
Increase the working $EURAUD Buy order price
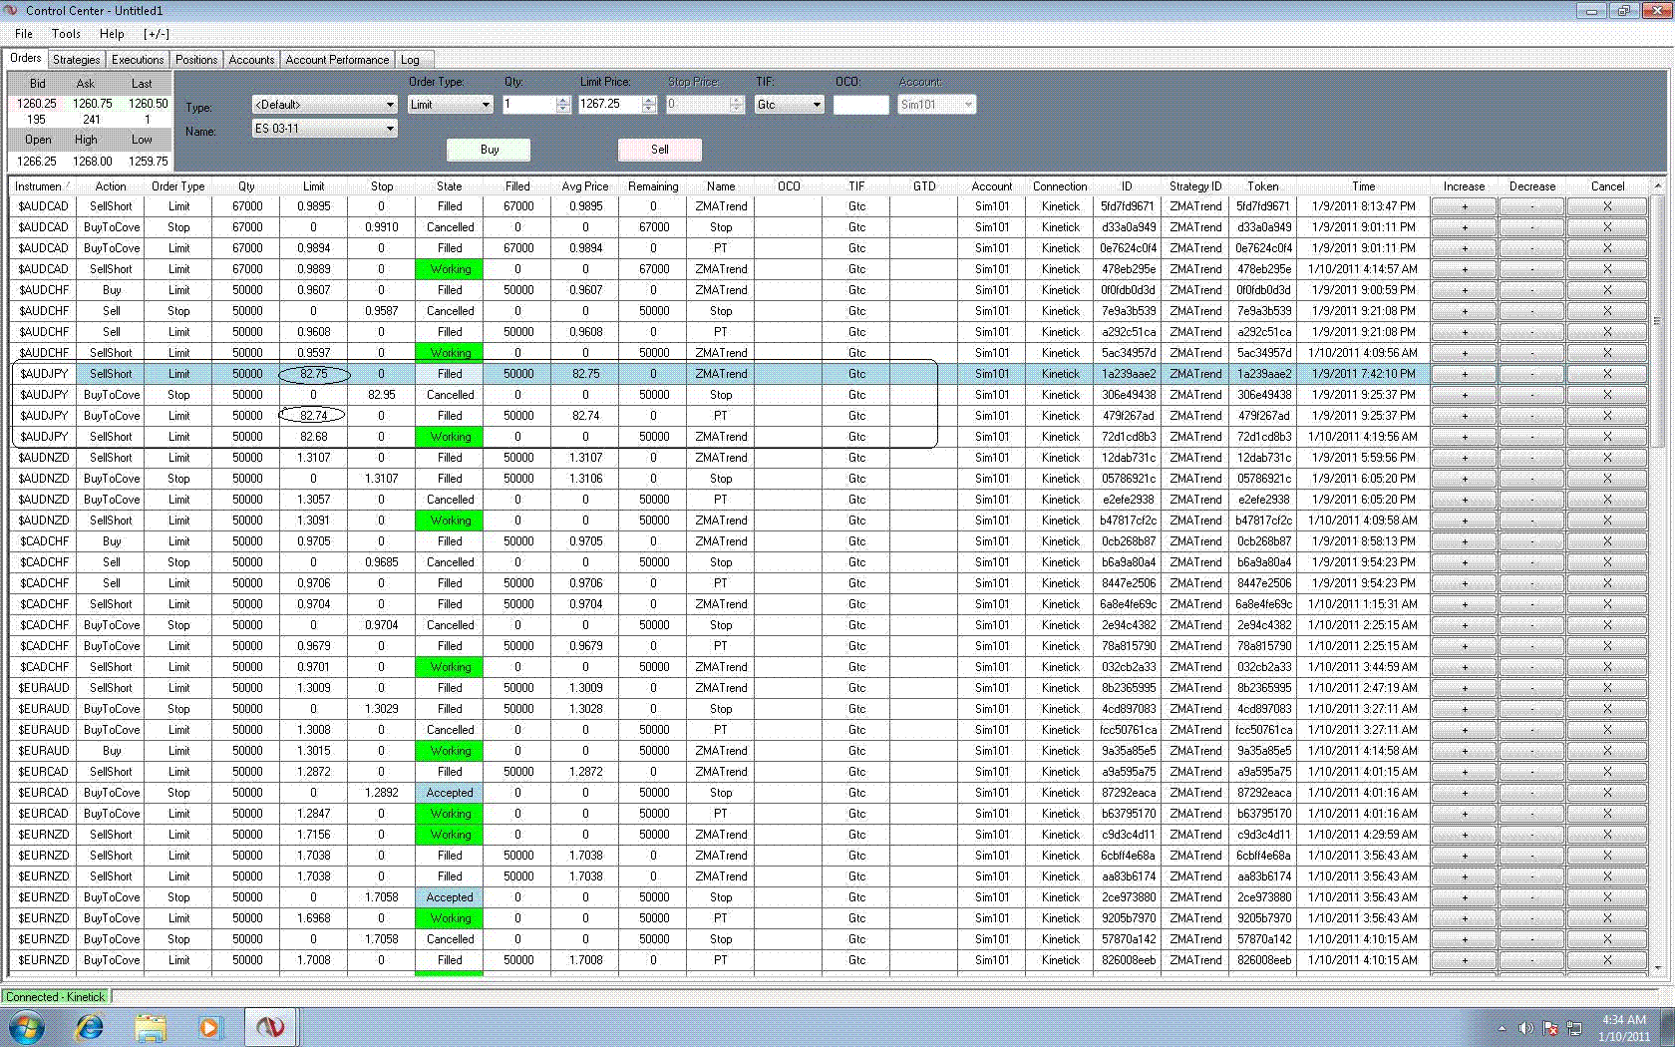pos(1464,751)
